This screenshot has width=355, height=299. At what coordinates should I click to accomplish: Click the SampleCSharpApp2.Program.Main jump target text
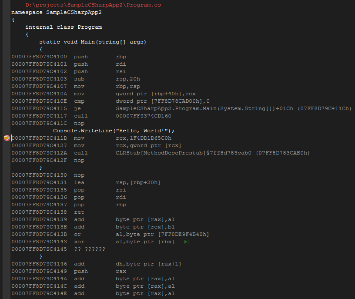(x=187, y=108)
